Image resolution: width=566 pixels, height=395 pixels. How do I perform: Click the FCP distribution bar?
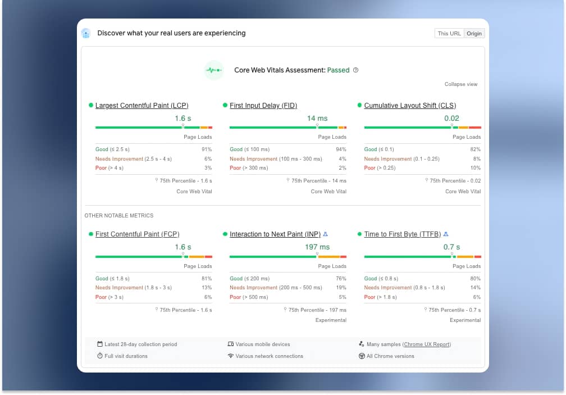(x=154, y=257)
